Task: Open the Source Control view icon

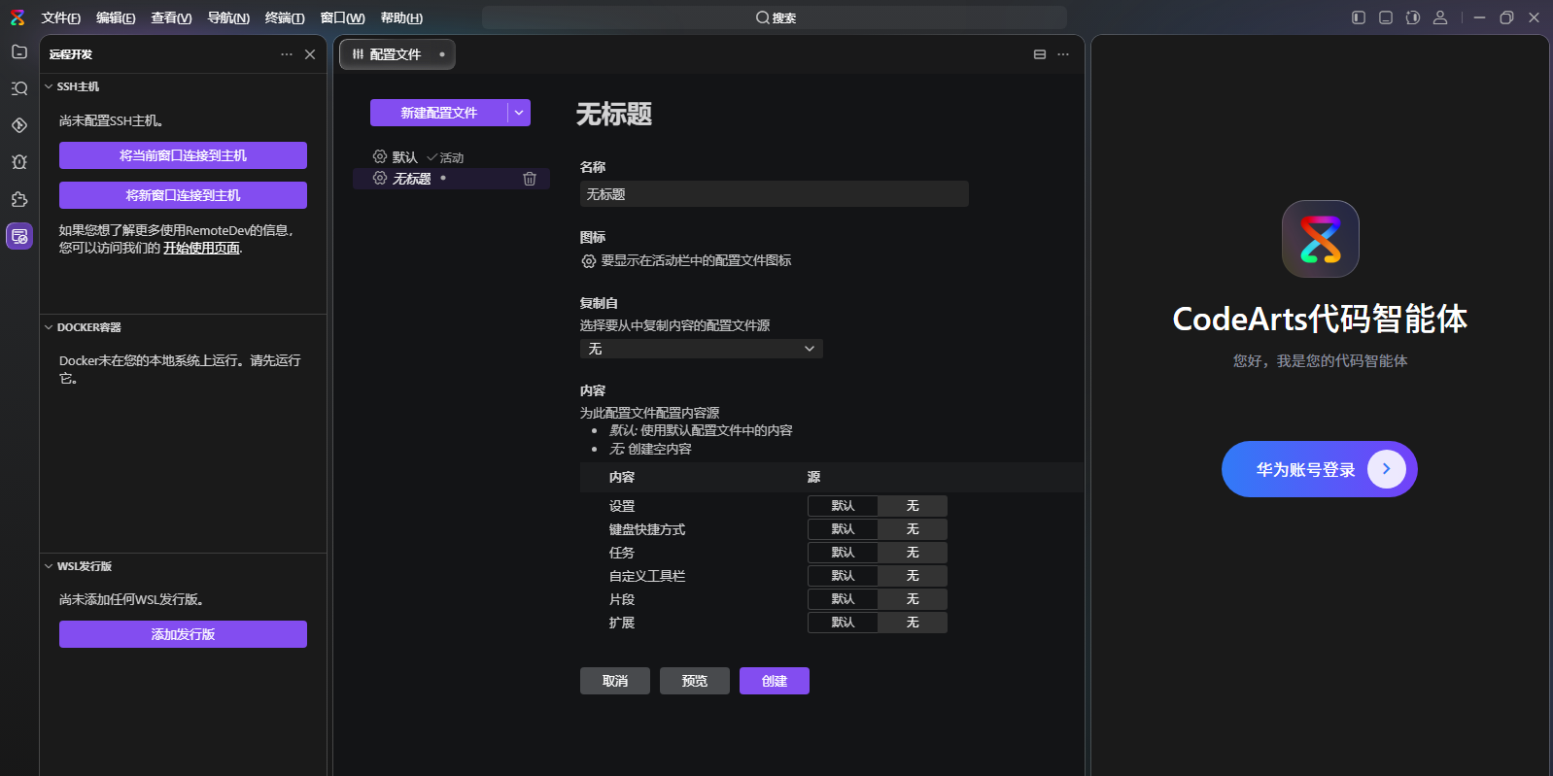Action: click(x=19, y=125)
